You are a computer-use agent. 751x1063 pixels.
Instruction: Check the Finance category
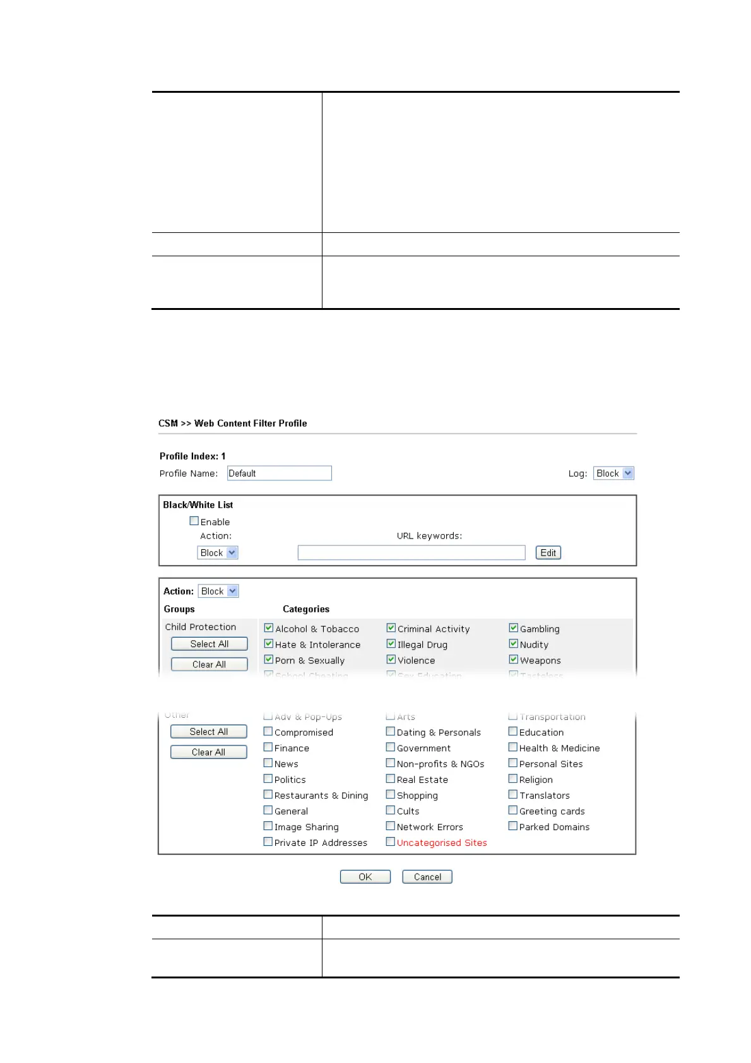(x=268, y=747)
